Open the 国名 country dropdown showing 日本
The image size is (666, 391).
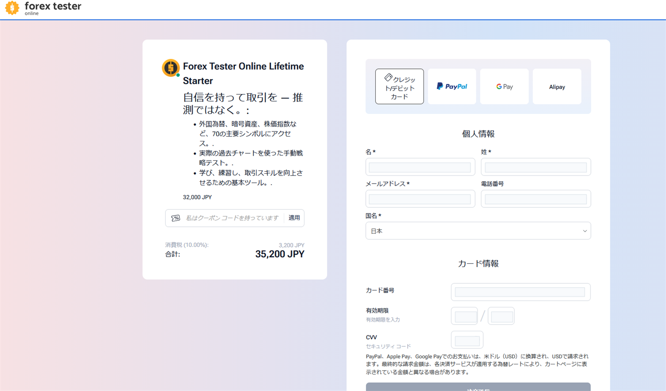tap(478, 231)
